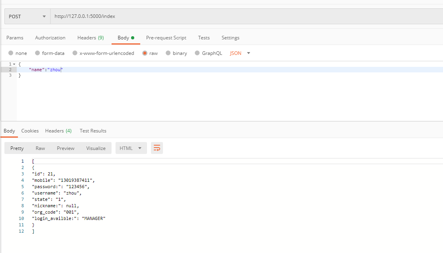Select the binary body radio button
This screenshot has height=253, width=443.
168,53
